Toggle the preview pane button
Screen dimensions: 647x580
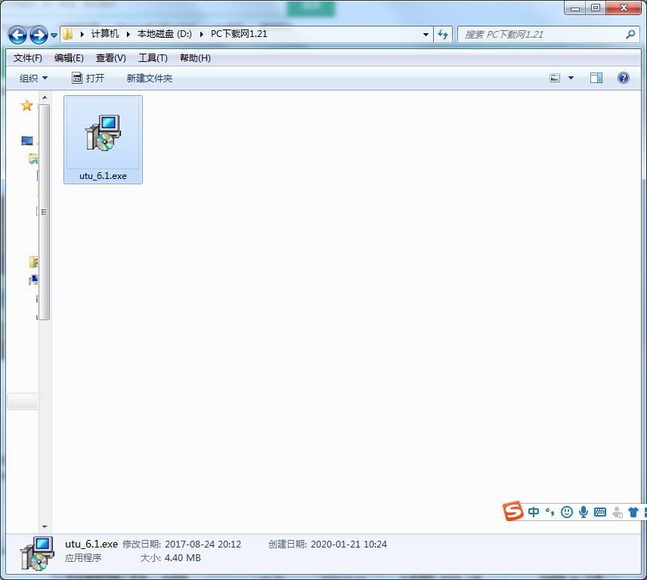pos(596,78)
